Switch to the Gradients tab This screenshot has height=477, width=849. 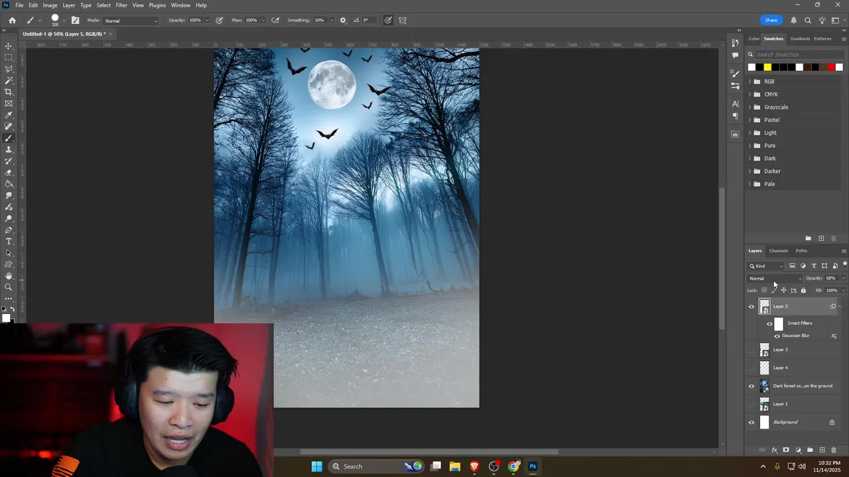point(800,38)
